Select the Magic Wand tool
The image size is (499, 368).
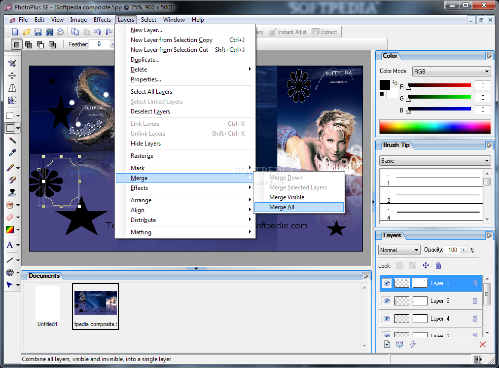pos(12,141)
